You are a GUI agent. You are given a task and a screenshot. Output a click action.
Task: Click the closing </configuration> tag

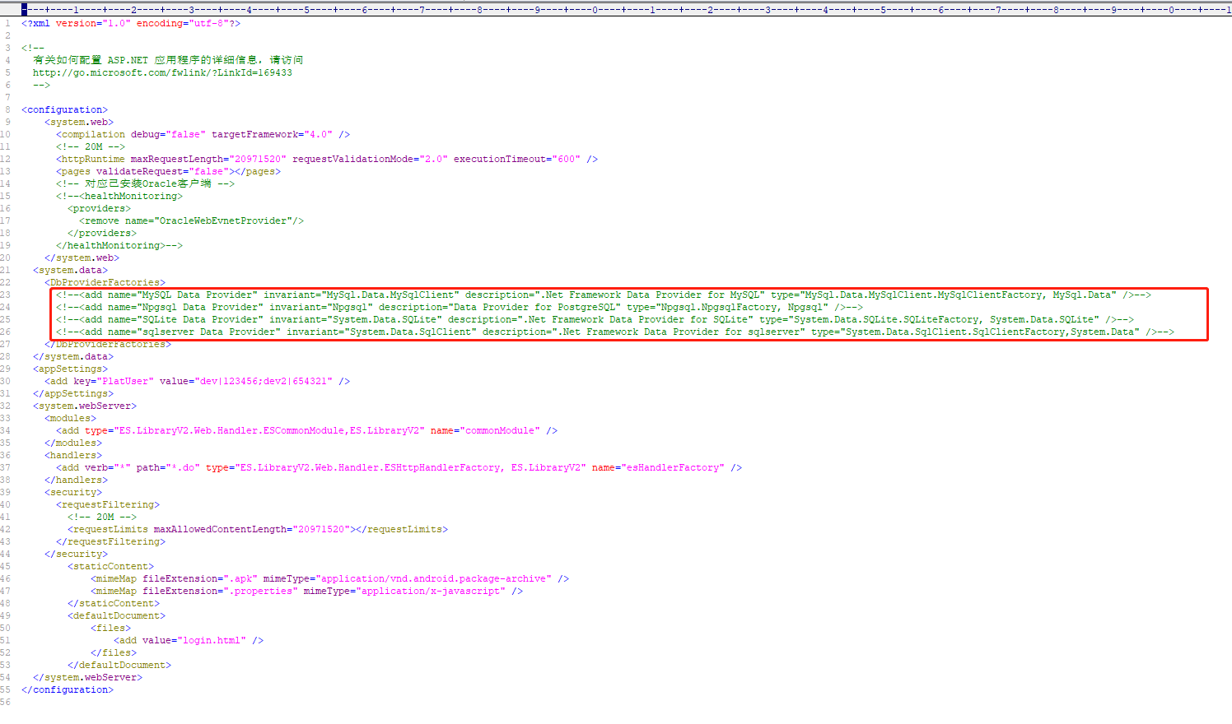[x=68, y=689]
